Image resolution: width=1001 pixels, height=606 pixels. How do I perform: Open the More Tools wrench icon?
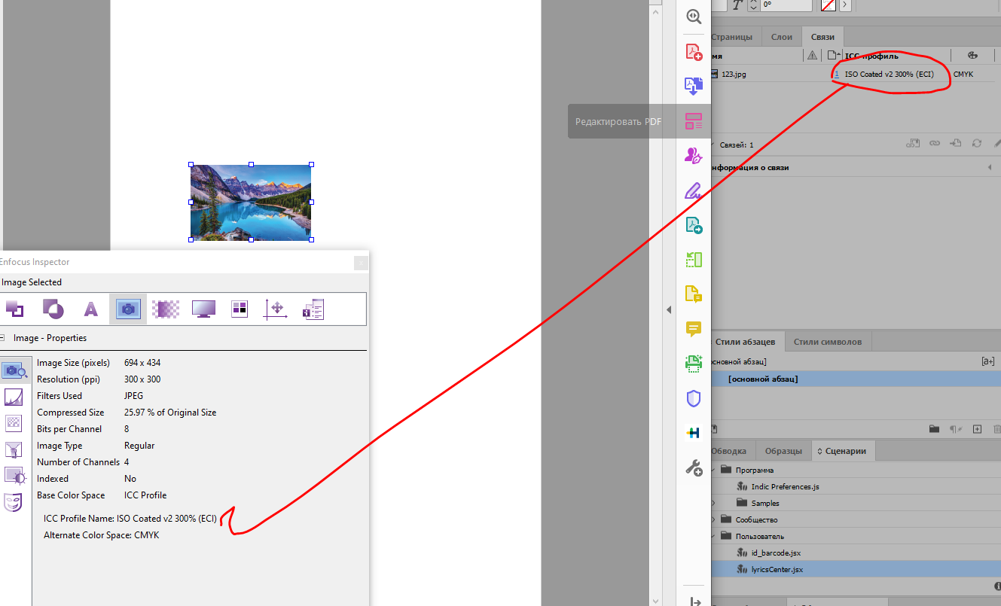click(694, 467)
